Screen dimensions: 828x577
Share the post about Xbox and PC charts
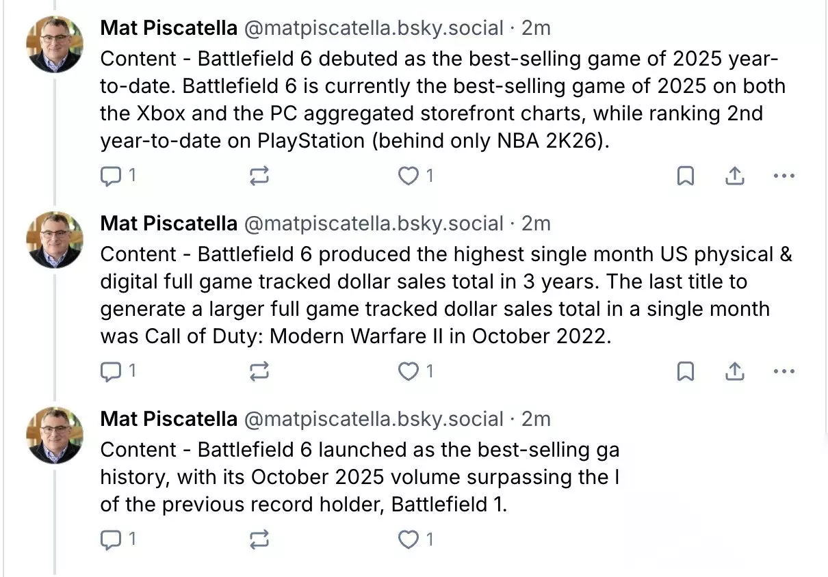coord(734,176)
